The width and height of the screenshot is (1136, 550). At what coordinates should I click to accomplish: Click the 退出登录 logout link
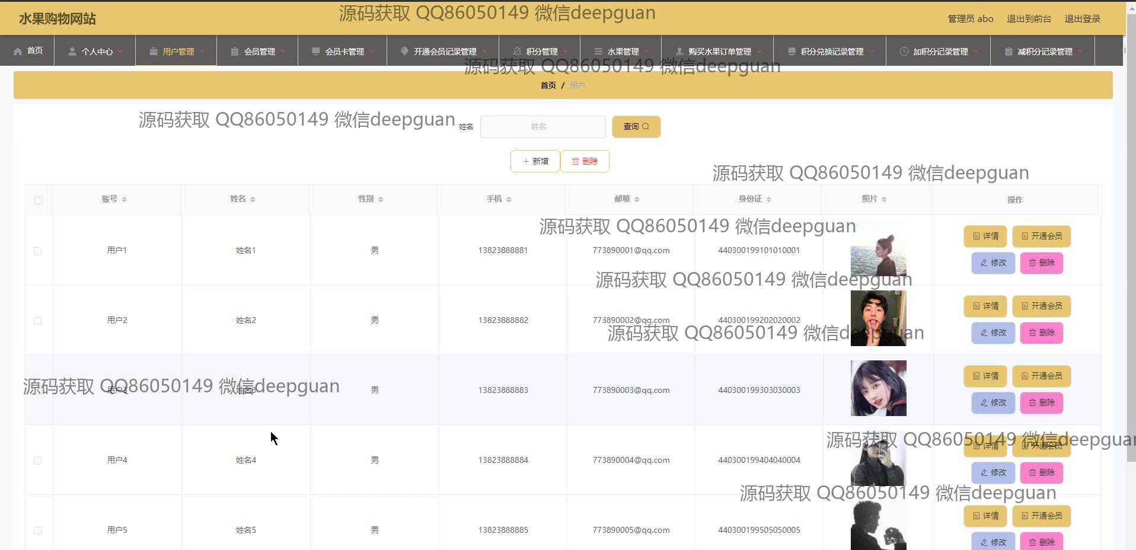click(x=1082, y=19)
